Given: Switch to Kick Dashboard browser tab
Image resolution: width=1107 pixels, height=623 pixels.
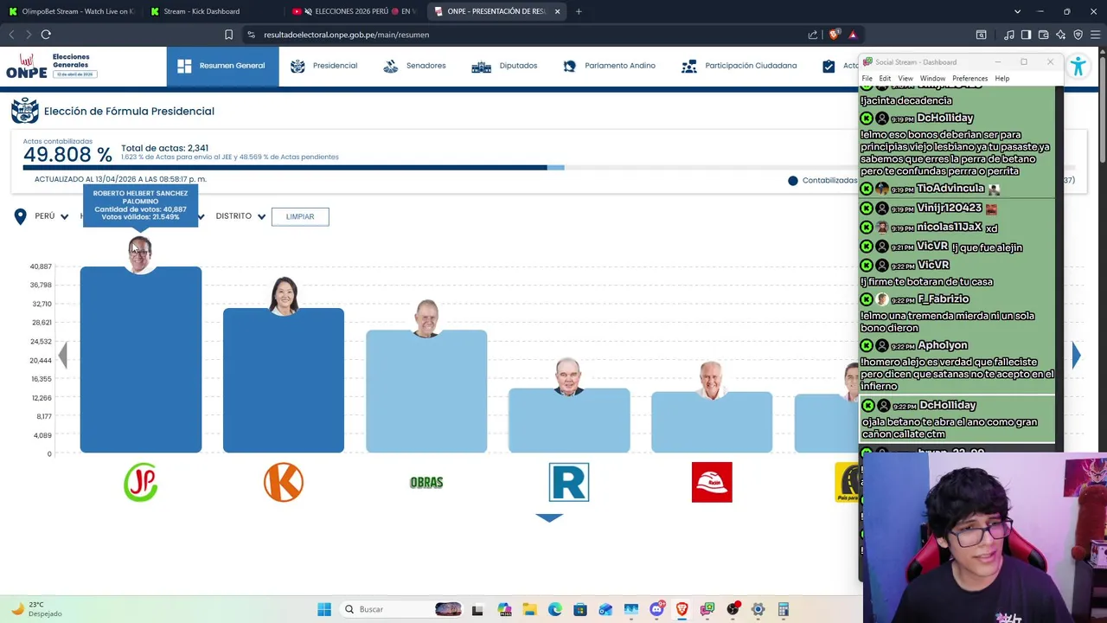Looking at the screenshot, I should (202, 11).
